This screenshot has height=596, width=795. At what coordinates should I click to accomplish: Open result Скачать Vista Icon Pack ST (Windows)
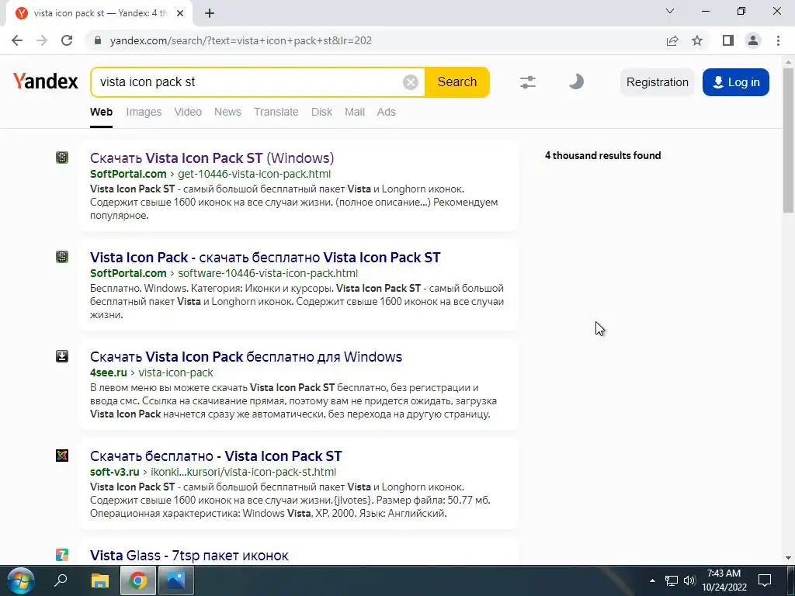click(212, 158)
